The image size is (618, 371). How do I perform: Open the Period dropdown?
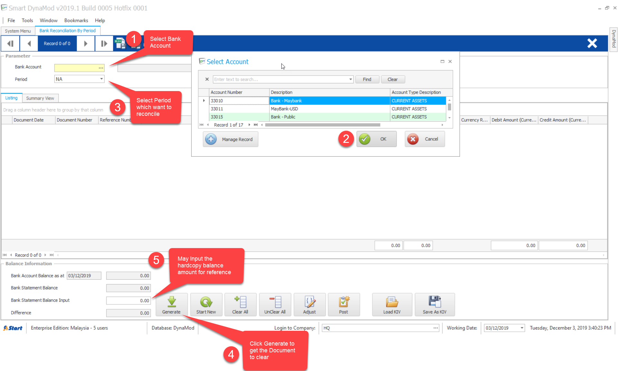click(101, 79)
